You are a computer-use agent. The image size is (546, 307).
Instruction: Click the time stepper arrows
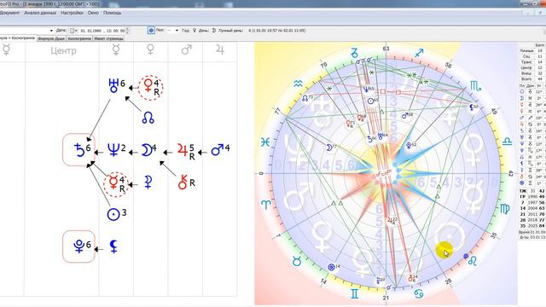[x=128, y=31]
